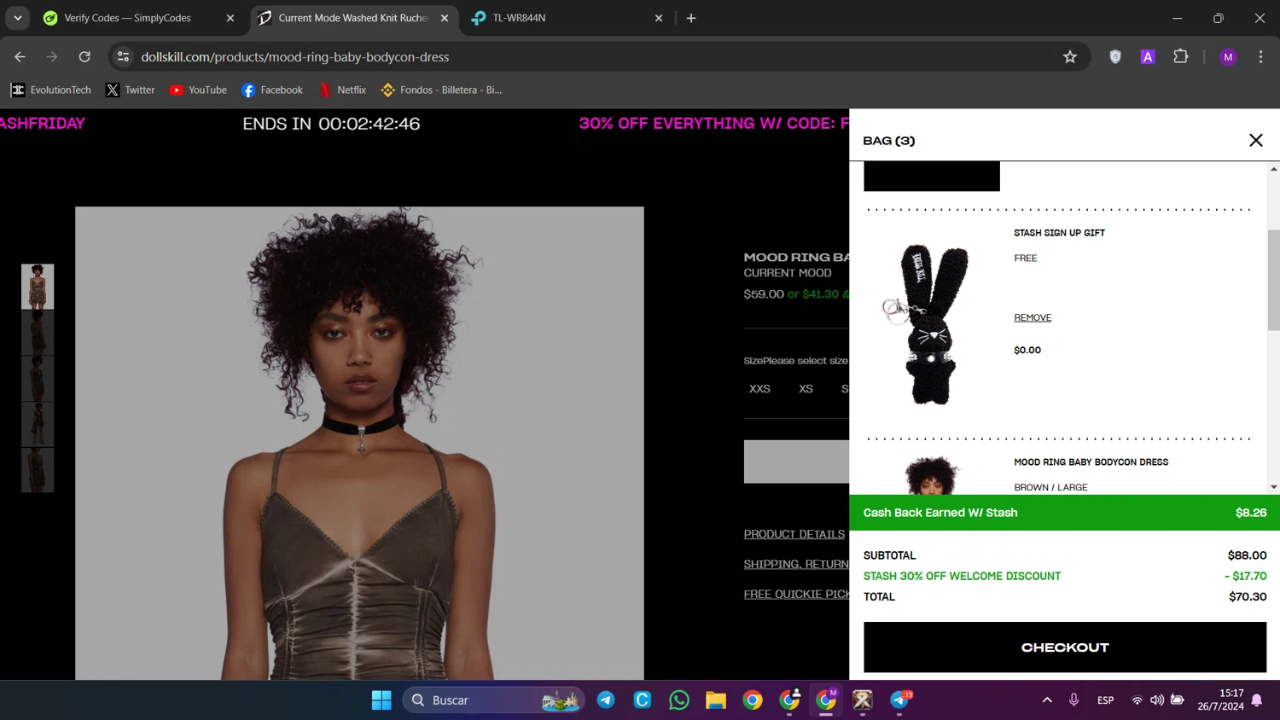
Task: Bookmark this page with star
Action: click(1070, 57)
